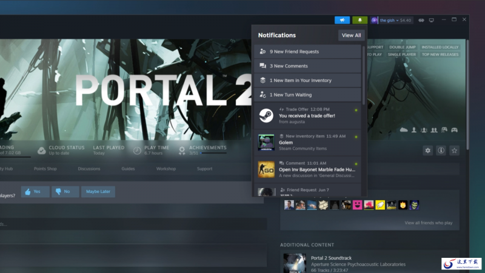Click View all friends who play
The image size is (485, 273).
(429, 223)
